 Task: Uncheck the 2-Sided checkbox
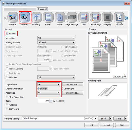(x=7, y=33)
